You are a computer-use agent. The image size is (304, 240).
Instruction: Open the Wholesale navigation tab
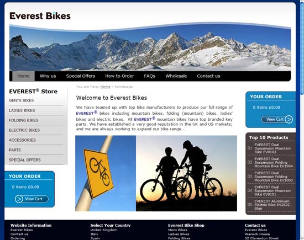[176, 76]
